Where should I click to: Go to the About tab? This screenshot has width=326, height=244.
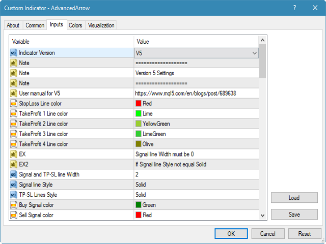(13, 25)
